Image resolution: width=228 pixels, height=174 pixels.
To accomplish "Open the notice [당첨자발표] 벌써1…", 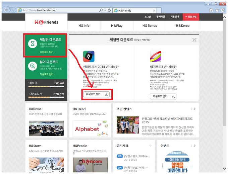I will coord(136,168).
